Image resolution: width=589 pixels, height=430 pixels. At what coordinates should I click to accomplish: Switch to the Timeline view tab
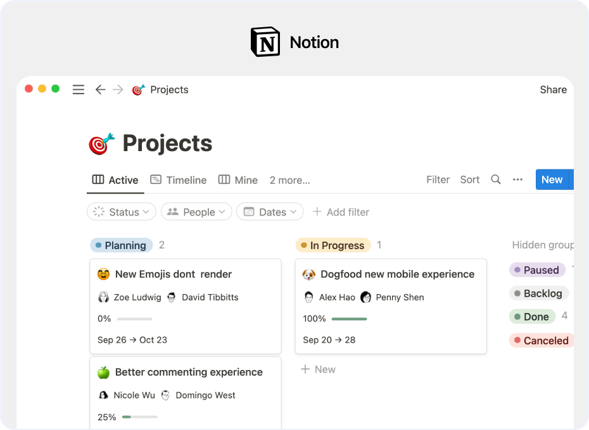click(x=179, y=180)
